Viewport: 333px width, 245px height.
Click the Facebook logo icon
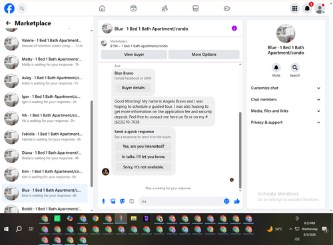tap(9, 9)
